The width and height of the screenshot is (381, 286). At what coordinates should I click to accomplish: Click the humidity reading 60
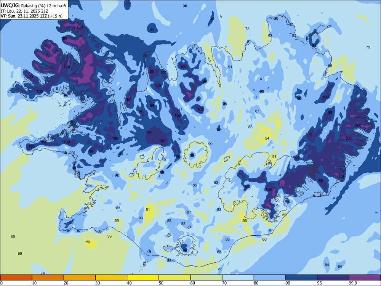(264, 239)
